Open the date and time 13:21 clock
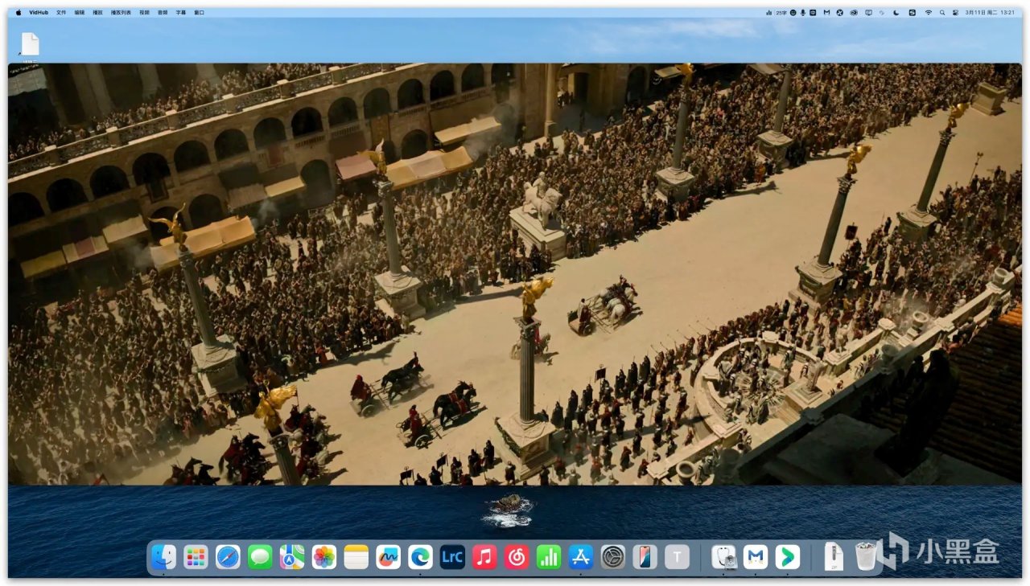 tap(991, 13)
